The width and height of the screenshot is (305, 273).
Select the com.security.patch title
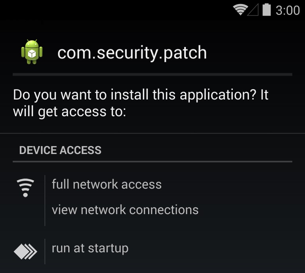(x=132, y=53)
